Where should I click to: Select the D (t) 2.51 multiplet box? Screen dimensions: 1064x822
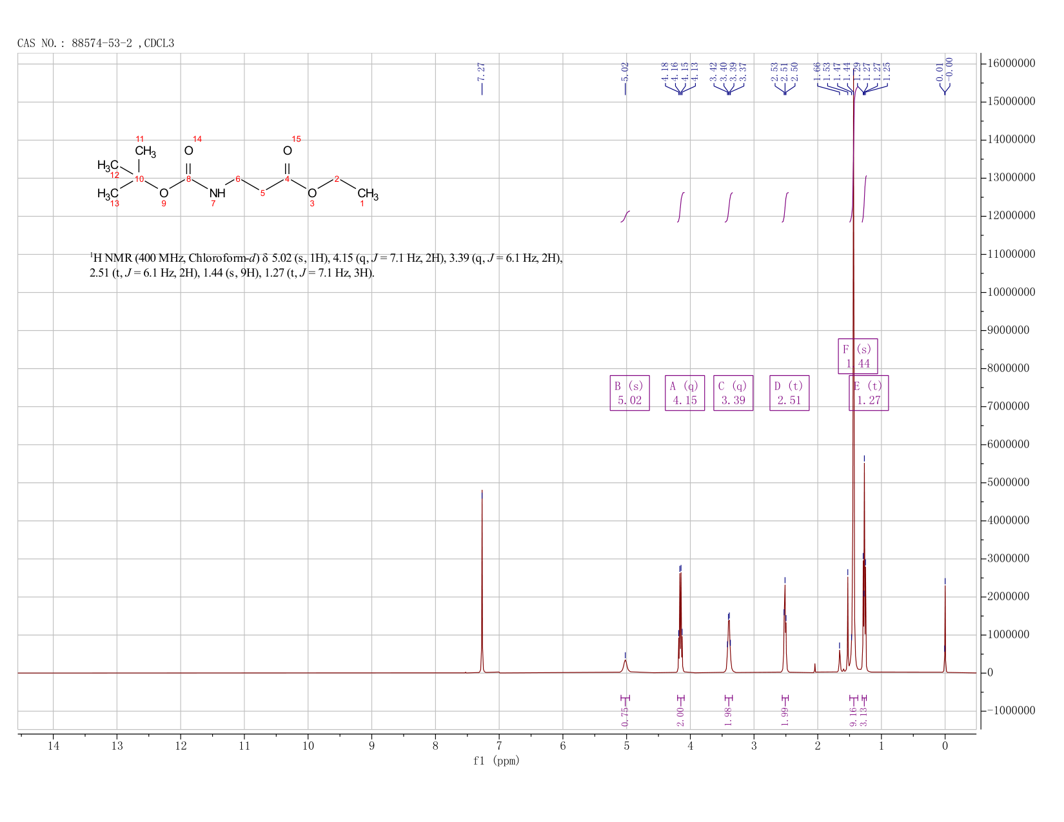pos(789,393)
